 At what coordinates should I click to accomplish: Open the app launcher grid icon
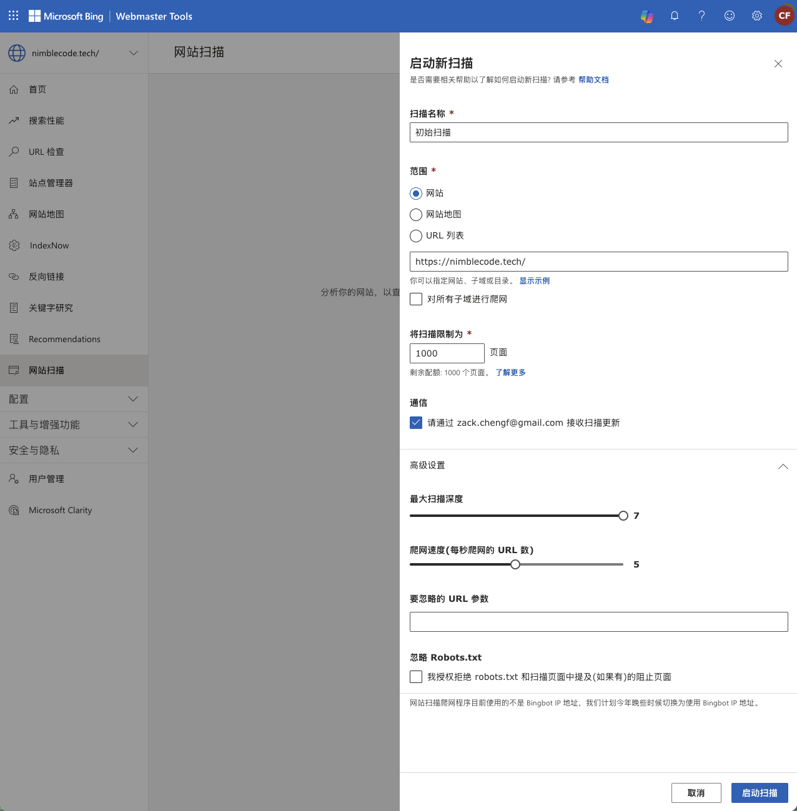(x=14, y=16)
